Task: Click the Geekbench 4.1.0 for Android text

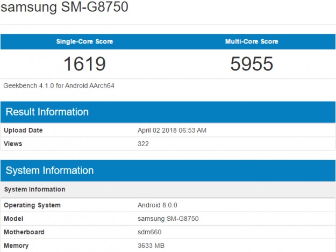Action: (59, 85)
